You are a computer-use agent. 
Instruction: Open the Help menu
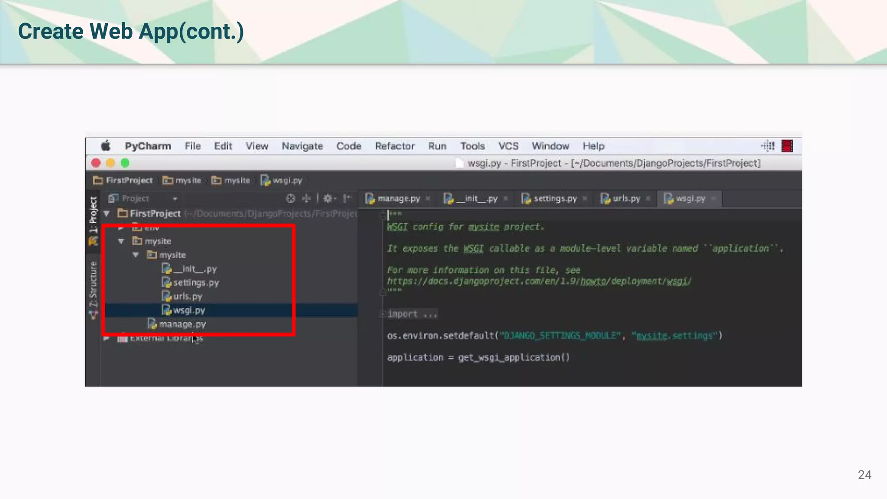click(x=593, y=146)
